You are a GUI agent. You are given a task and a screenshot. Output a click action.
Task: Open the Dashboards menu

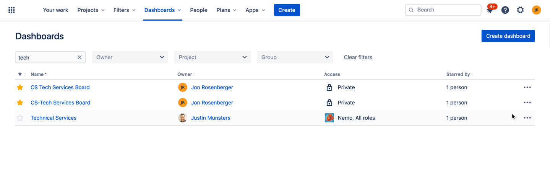click(x=162, y=10)
